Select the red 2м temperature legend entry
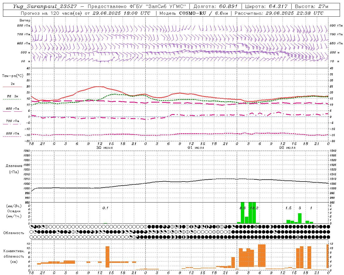 click(12, 85)
